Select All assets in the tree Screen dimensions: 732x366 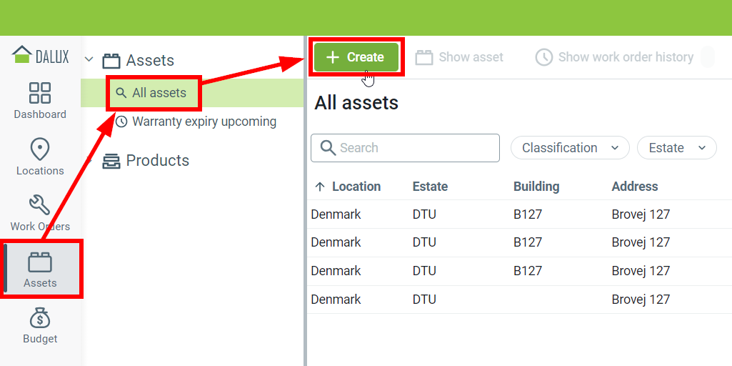(x=159, y=93)
